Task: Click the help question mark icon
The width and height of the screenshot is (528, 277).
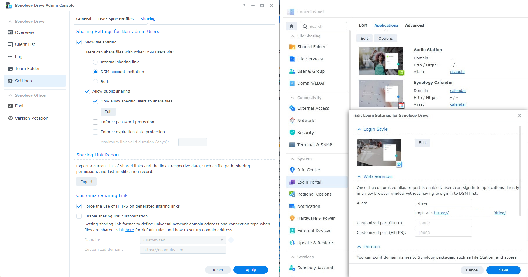Action: click(x=244, y=5)
